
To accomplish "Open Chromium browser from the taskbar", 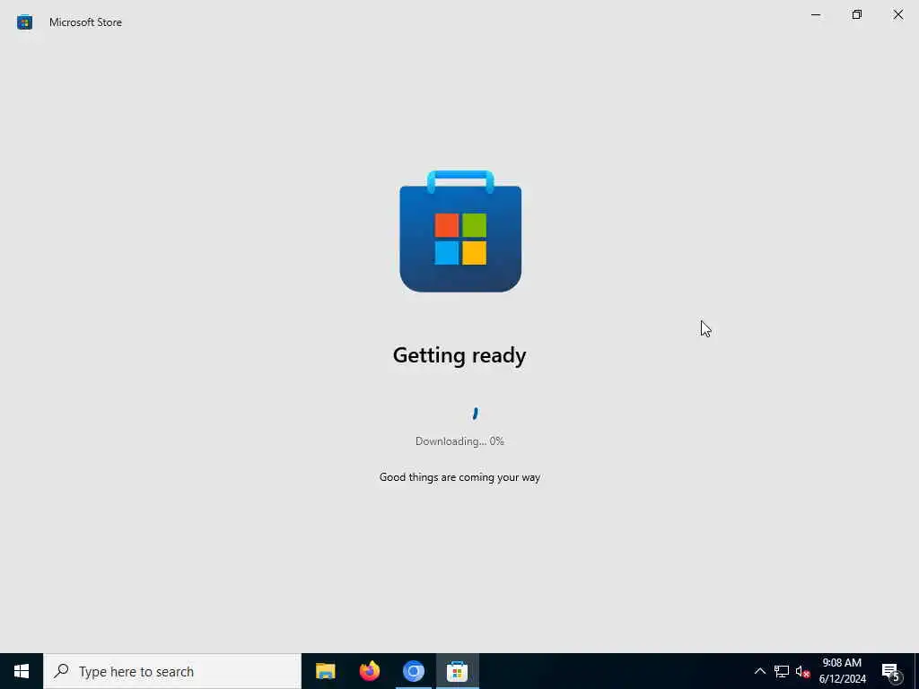I will pyautogui.click(x=413, y=671).
